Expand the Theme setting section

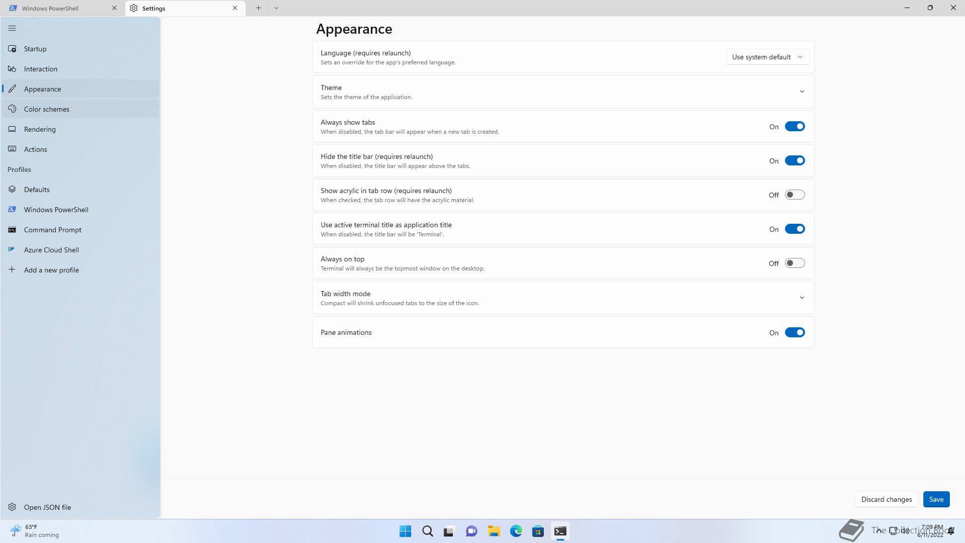(x=802, y=92)
